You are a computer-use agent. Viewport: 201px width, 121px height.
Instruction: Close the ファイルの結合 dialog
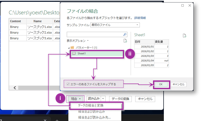click(x=190, y=5)
